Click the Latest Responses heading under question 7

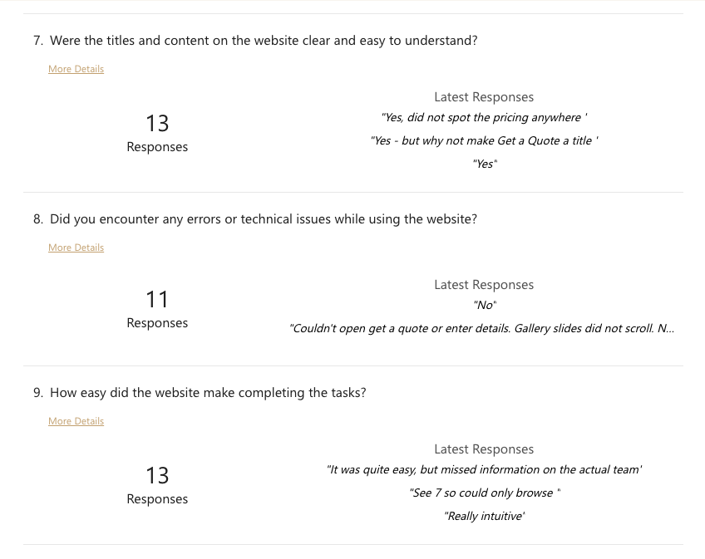484,97
